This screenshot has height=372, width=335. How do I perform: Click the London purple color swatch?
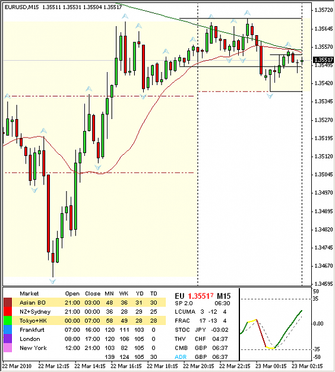pyautogui.click(x=8, y=339)
